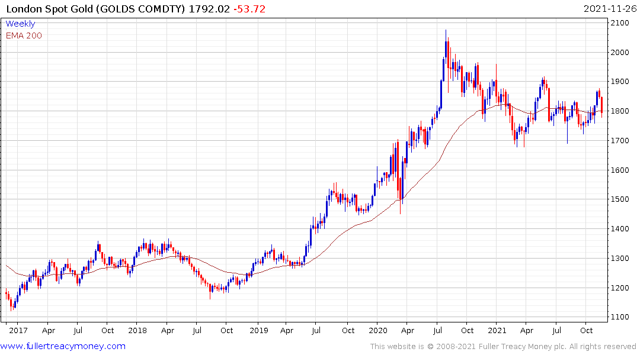Click the 1300 price axis label
Viewport: 637px width, 355px height.
pyautogui.click(x=620, y=258)
